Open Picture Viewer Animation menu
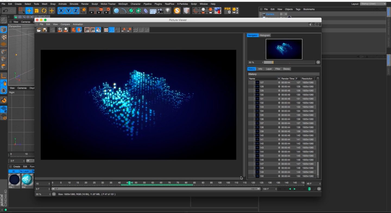Screen dimensions: 391x213 coord(78,24)
